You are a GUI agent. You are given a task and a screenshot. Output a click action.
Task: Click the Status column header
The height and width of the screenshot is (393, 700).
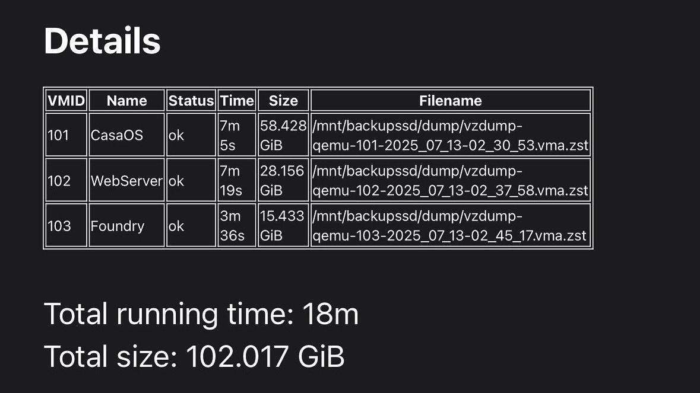point(191,100)
